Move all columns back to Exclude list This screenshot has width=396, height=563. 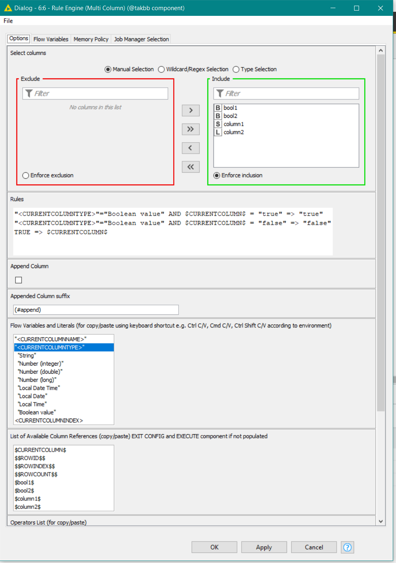[x=191, y=167]
